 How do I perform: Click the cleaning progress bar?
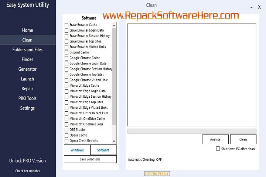coord(192,131)
